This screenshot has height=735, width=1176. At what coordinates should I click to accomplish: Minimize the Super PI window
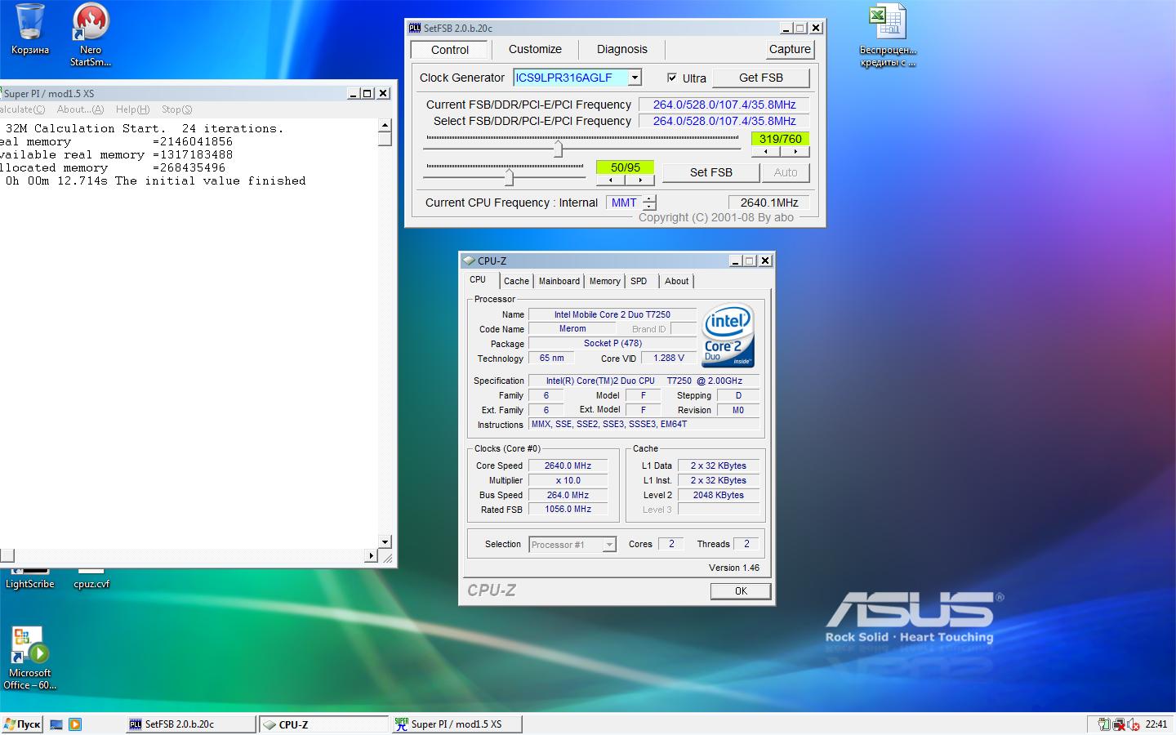[353, 93]
